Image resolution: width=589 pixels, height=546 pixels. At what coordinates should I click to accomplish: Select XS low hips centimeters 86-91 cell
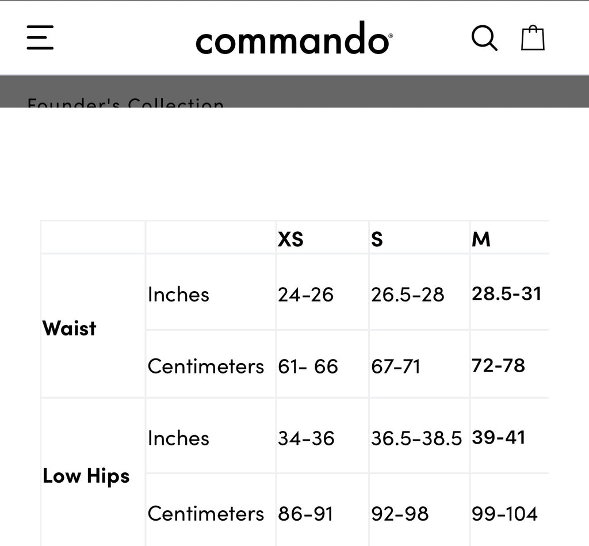click(305, 514)
